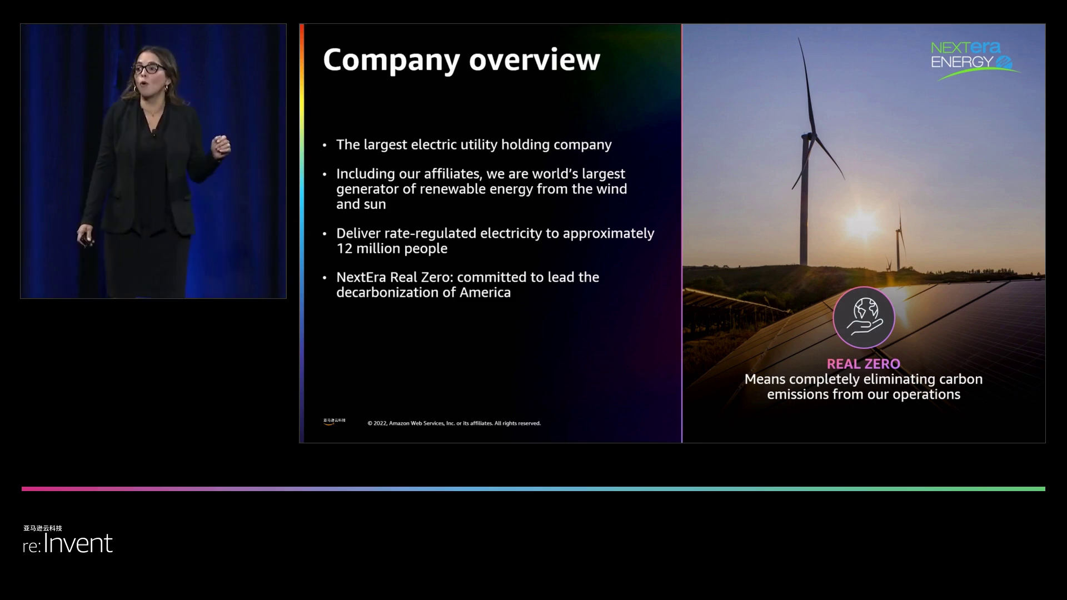The width and height of the screenshot is (1067, 600).
Task: Click the gradient progress bar below the slide
Action: [533, 489]
